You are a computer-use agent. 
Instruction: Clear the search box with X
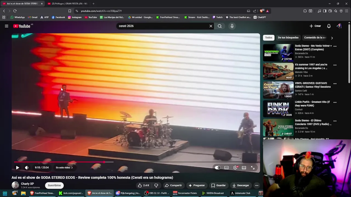[211, 26]
